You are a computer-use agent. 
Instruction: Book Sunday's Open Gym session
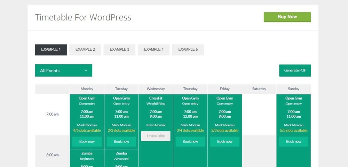coord(294,142)
